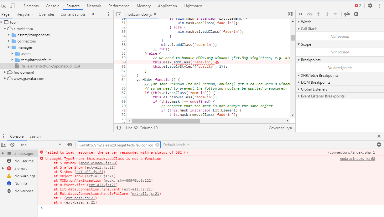
Task: Switch to the Filesystem navigator tab
Action: [24, 14]
